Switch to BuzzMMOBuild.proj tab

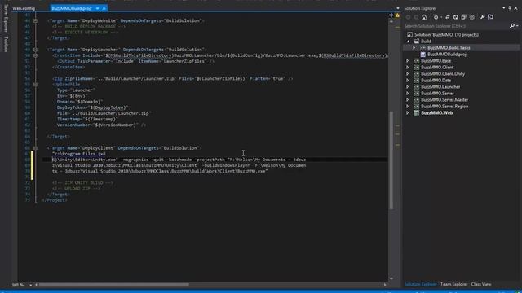72,8
